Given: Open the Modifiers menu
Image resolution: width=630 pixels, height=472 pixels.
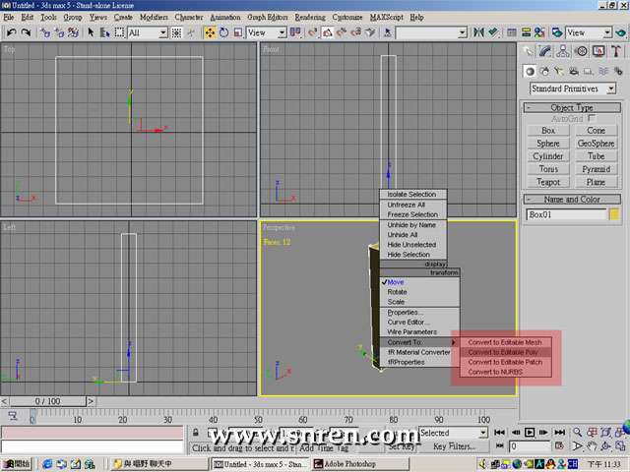Looking at the screenshot, I should [154, 18].
